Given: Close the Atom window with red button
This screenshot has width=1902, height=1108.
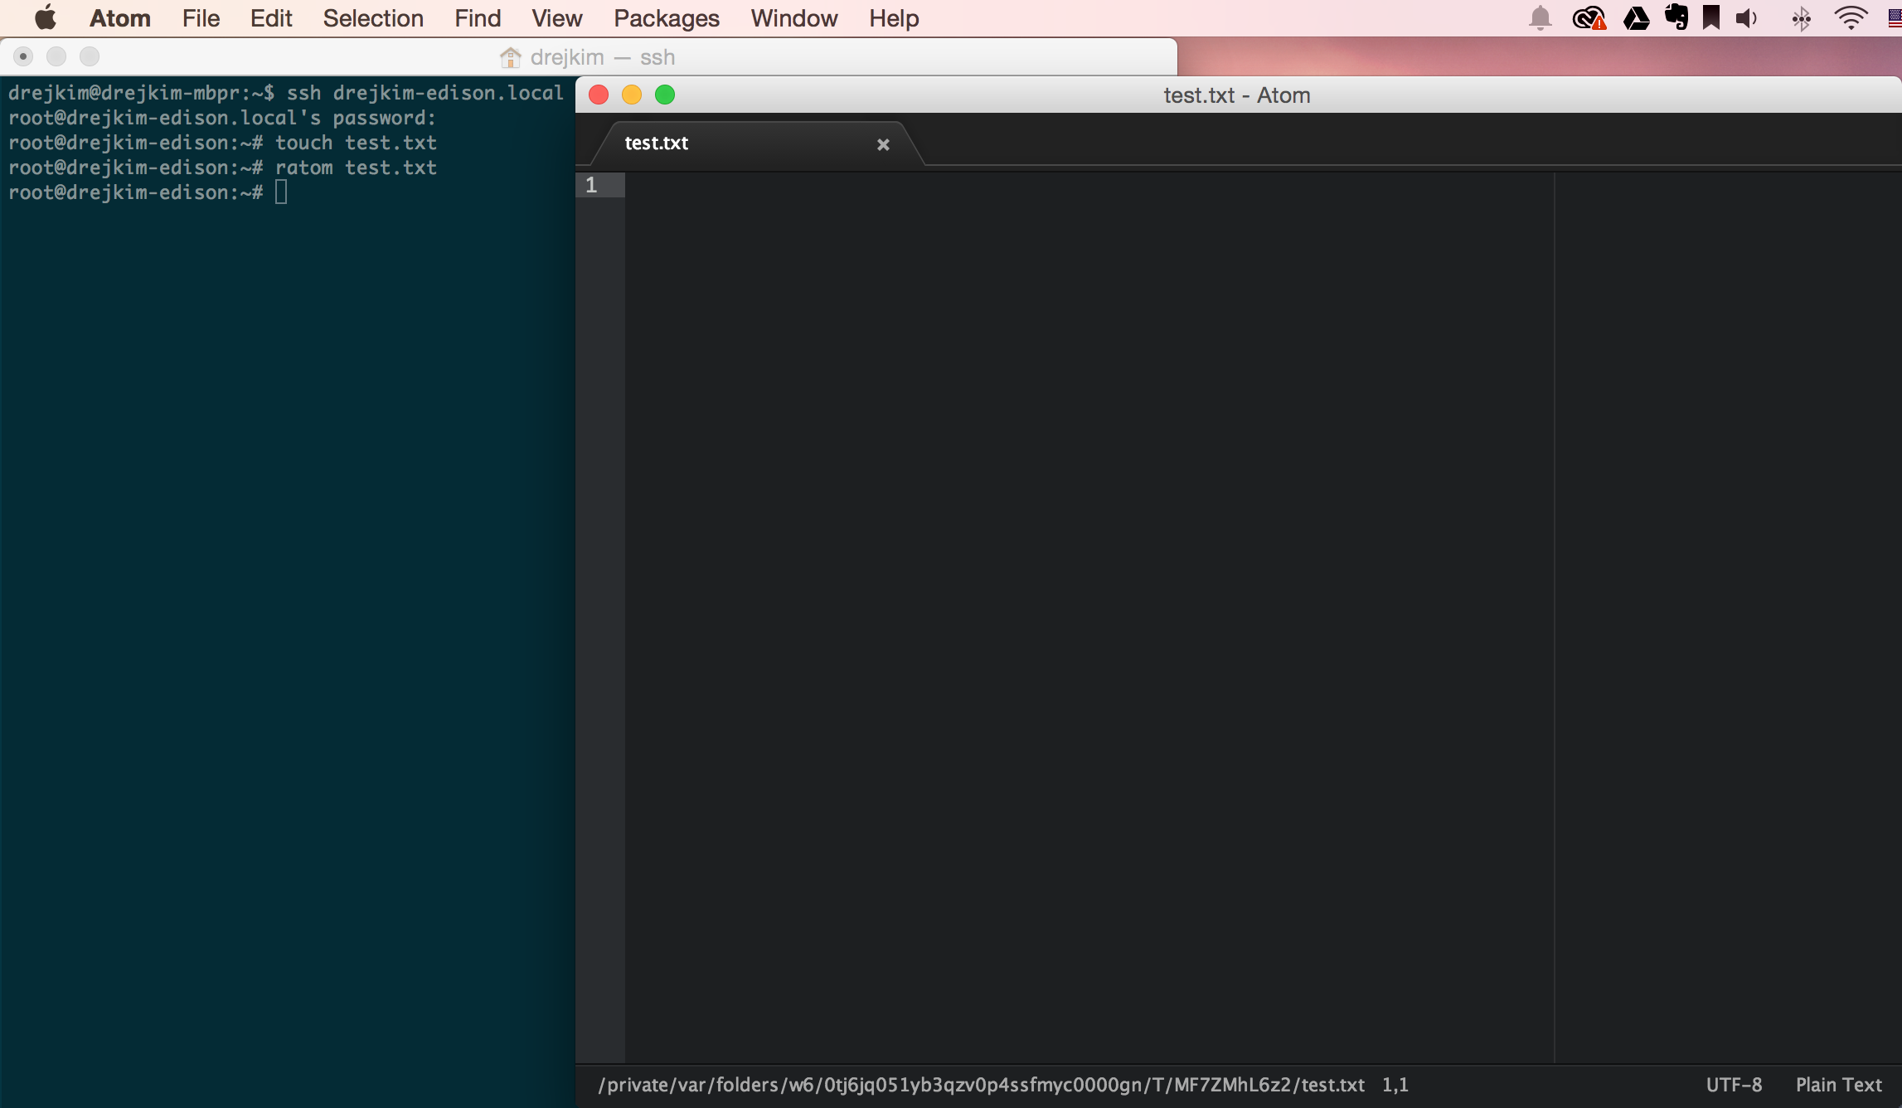Looking at the screenshot, I should (x=599, y=95).
